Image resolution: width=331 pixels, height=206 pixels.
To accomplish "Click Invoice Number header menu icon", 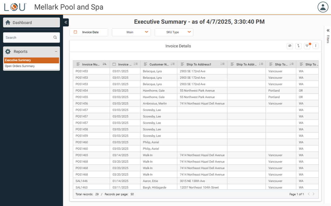I will [78, 64].
